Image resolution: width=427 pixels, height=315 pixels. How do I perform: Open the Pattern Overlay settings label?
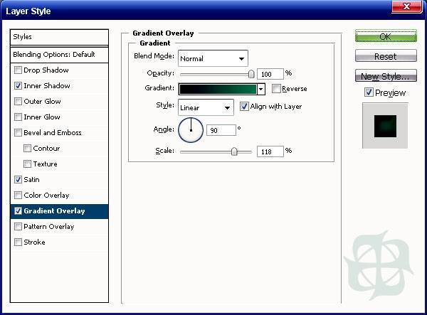click(x=48, y=227)
